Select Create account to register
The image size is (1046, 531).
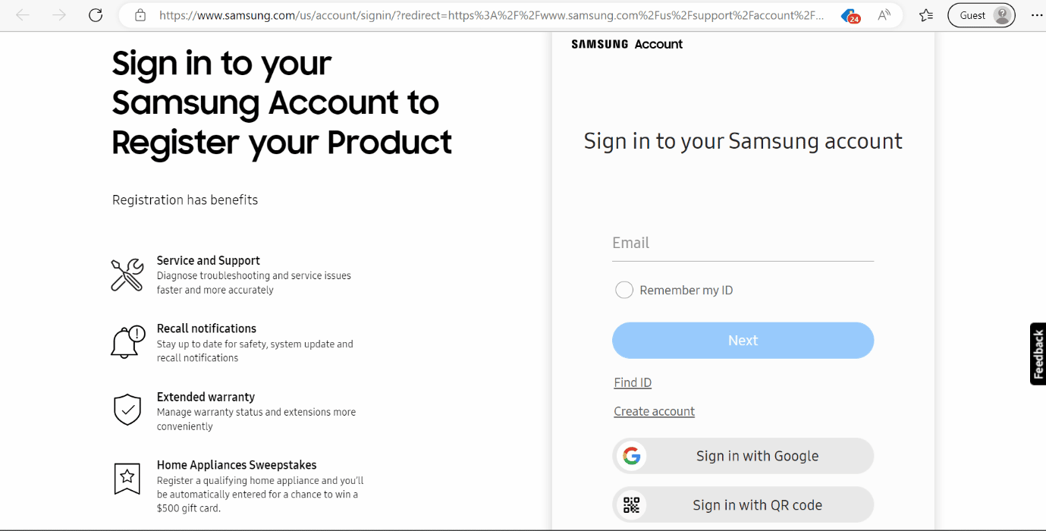coord(654,410)
